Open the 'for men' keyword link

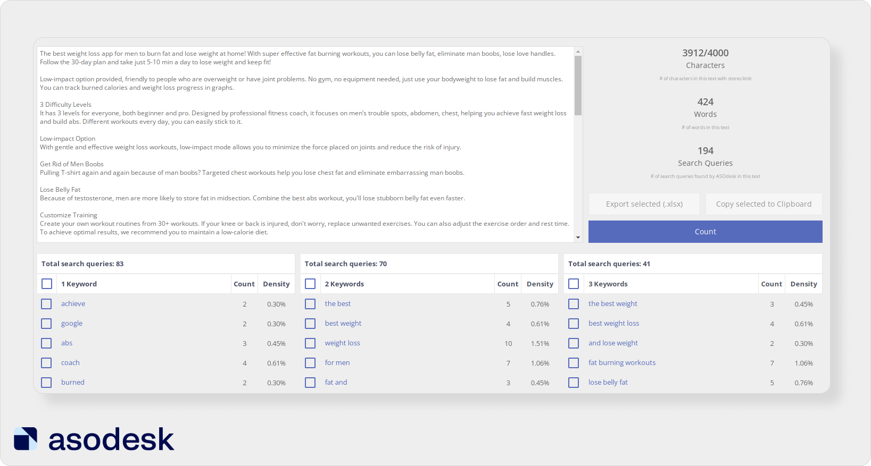tap(337, 363)
